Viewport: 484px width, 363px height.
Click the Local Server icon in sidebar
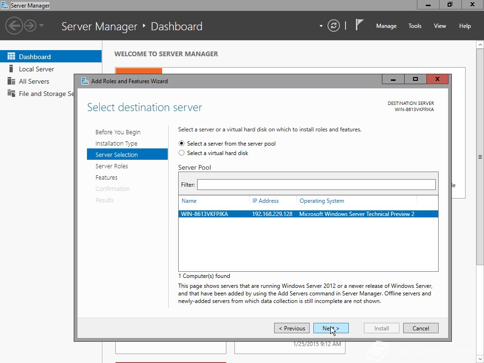click(11, 69)
